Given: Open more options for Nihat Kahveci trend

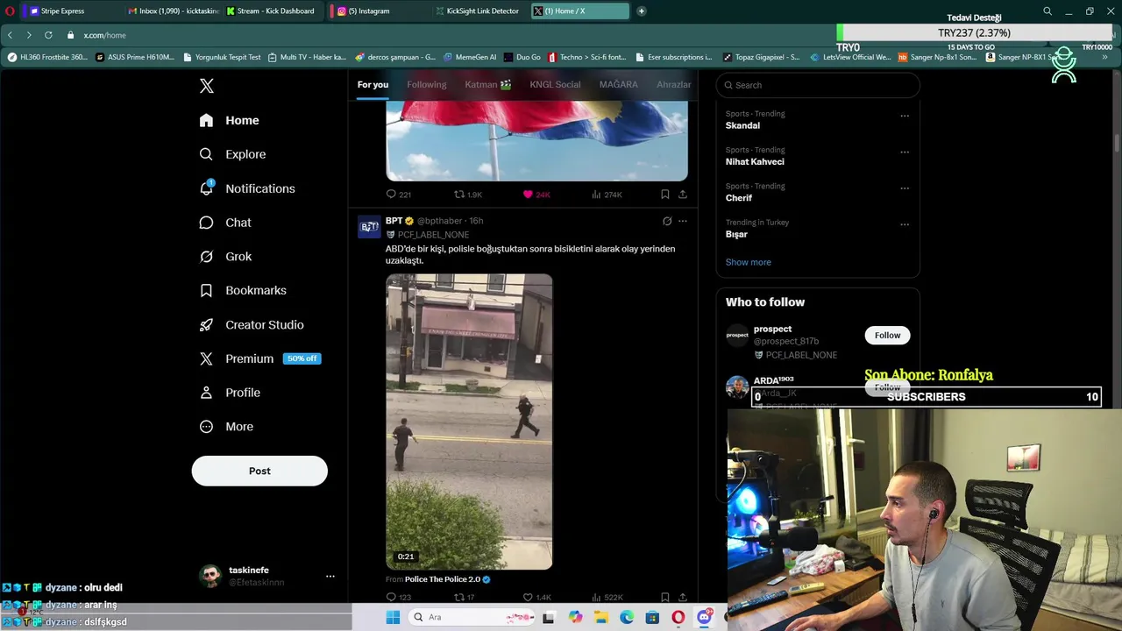Looking at the screenshot, I should click(905, 152).
